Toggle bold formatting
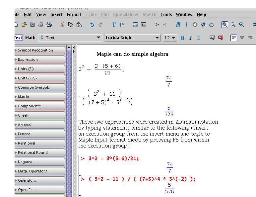Image resolution: width=256 pixels, height=197 pixels. pos(182,38)
